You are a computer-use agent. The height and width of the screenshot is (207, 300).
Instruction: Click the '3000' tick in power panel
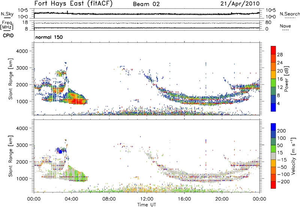[22, 68]
